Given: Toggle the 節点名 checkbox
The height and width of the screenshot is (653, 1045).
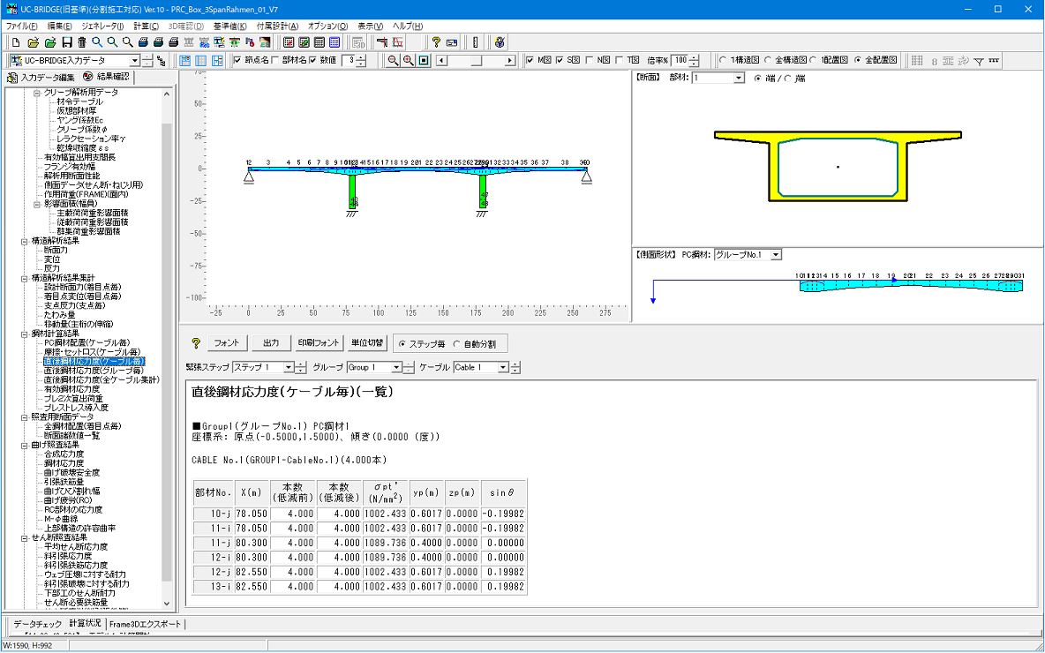Looking at the screenshot, I should coord(238,61).
